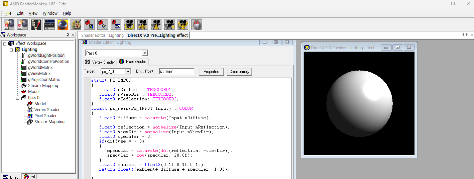Viewport: 474px width, 179px height.
Task: Open the File menu
Action: click(x=8, y=13)
